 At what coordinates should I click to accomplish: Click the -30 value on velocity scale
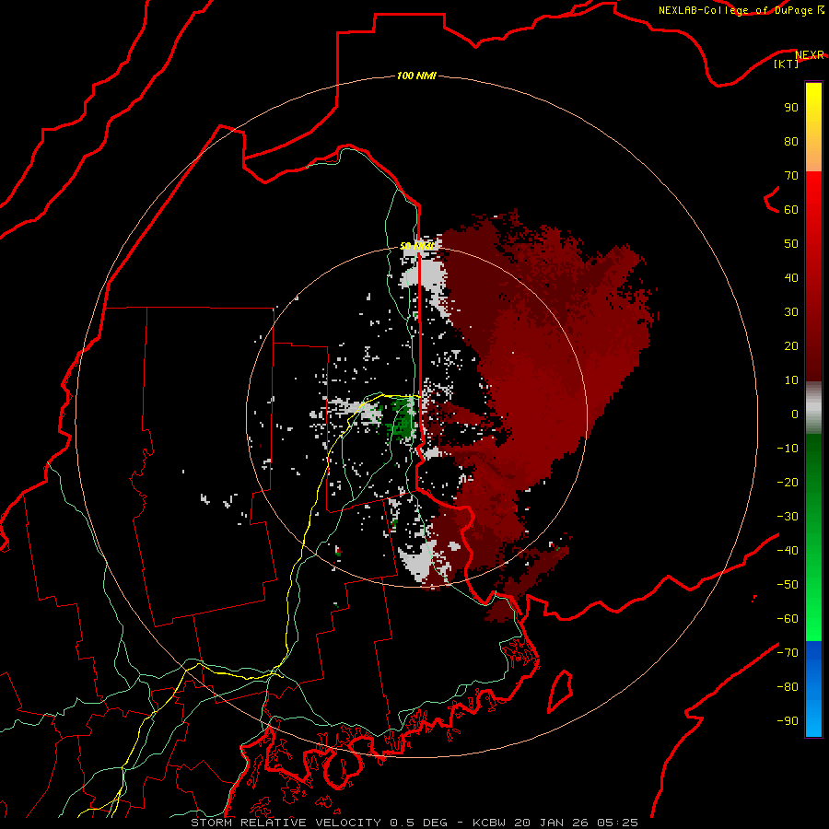pos(788,517)
